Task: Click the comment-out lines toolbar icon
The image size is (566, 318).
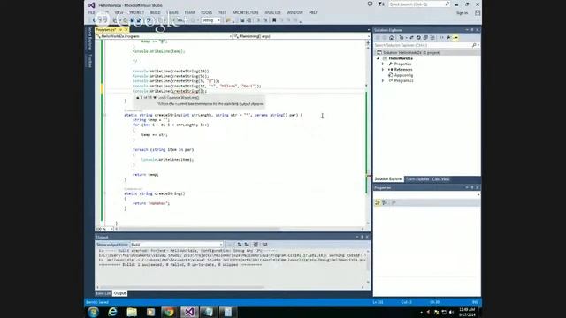Action: pyautogui.click(x=258, y=20)
